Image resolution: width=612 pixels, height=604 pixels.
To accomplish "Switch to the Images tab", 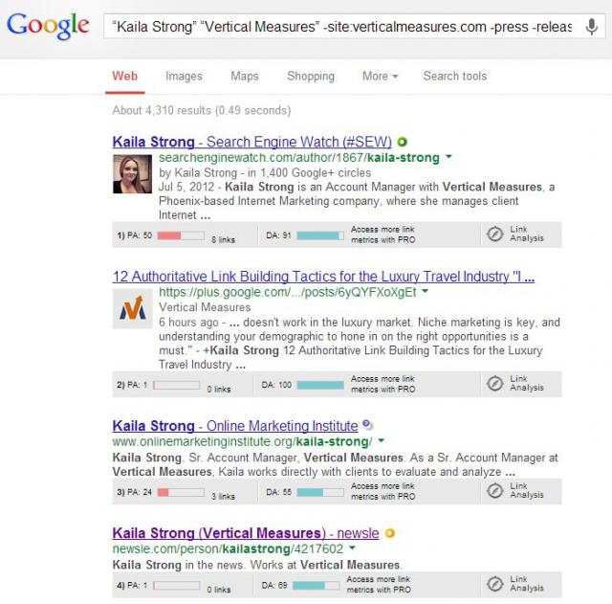I will point(184,77).
